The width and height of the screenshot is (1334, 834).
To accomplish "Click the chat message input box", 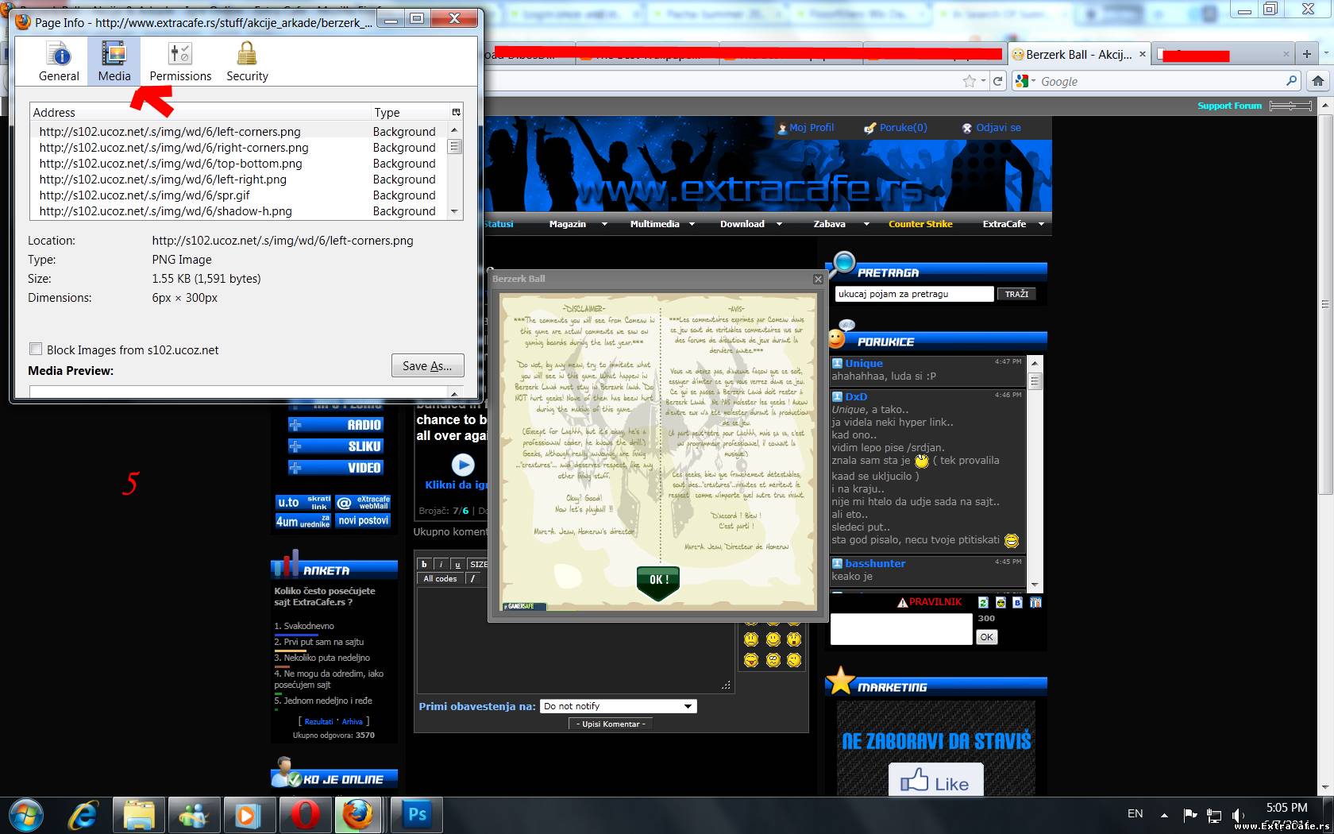I will click(901, 628).
